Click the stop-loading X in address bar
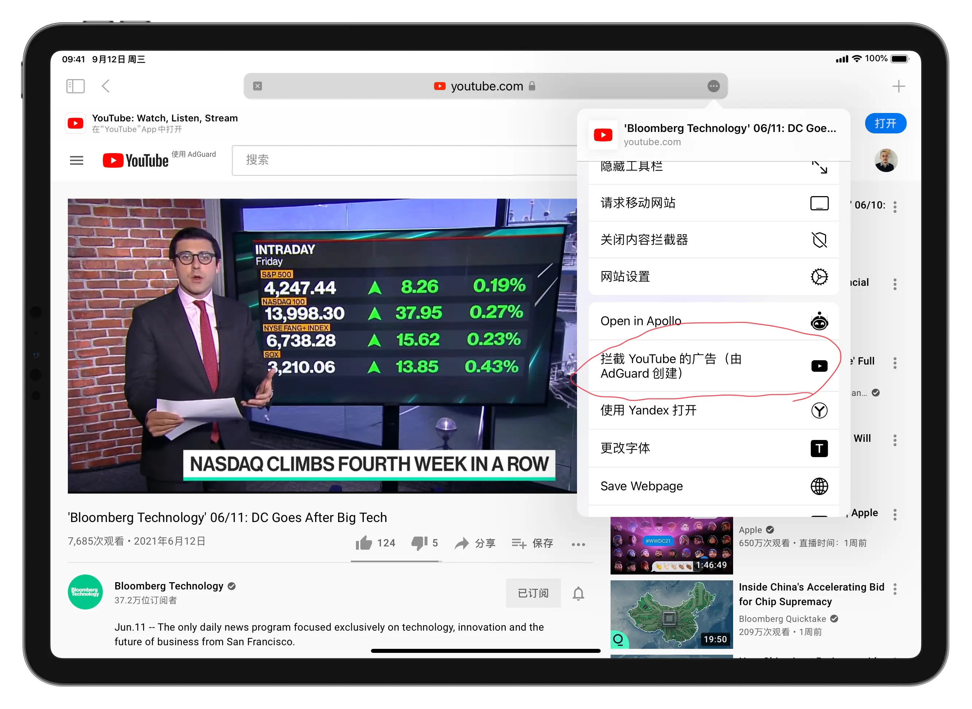 click(257, 86)
